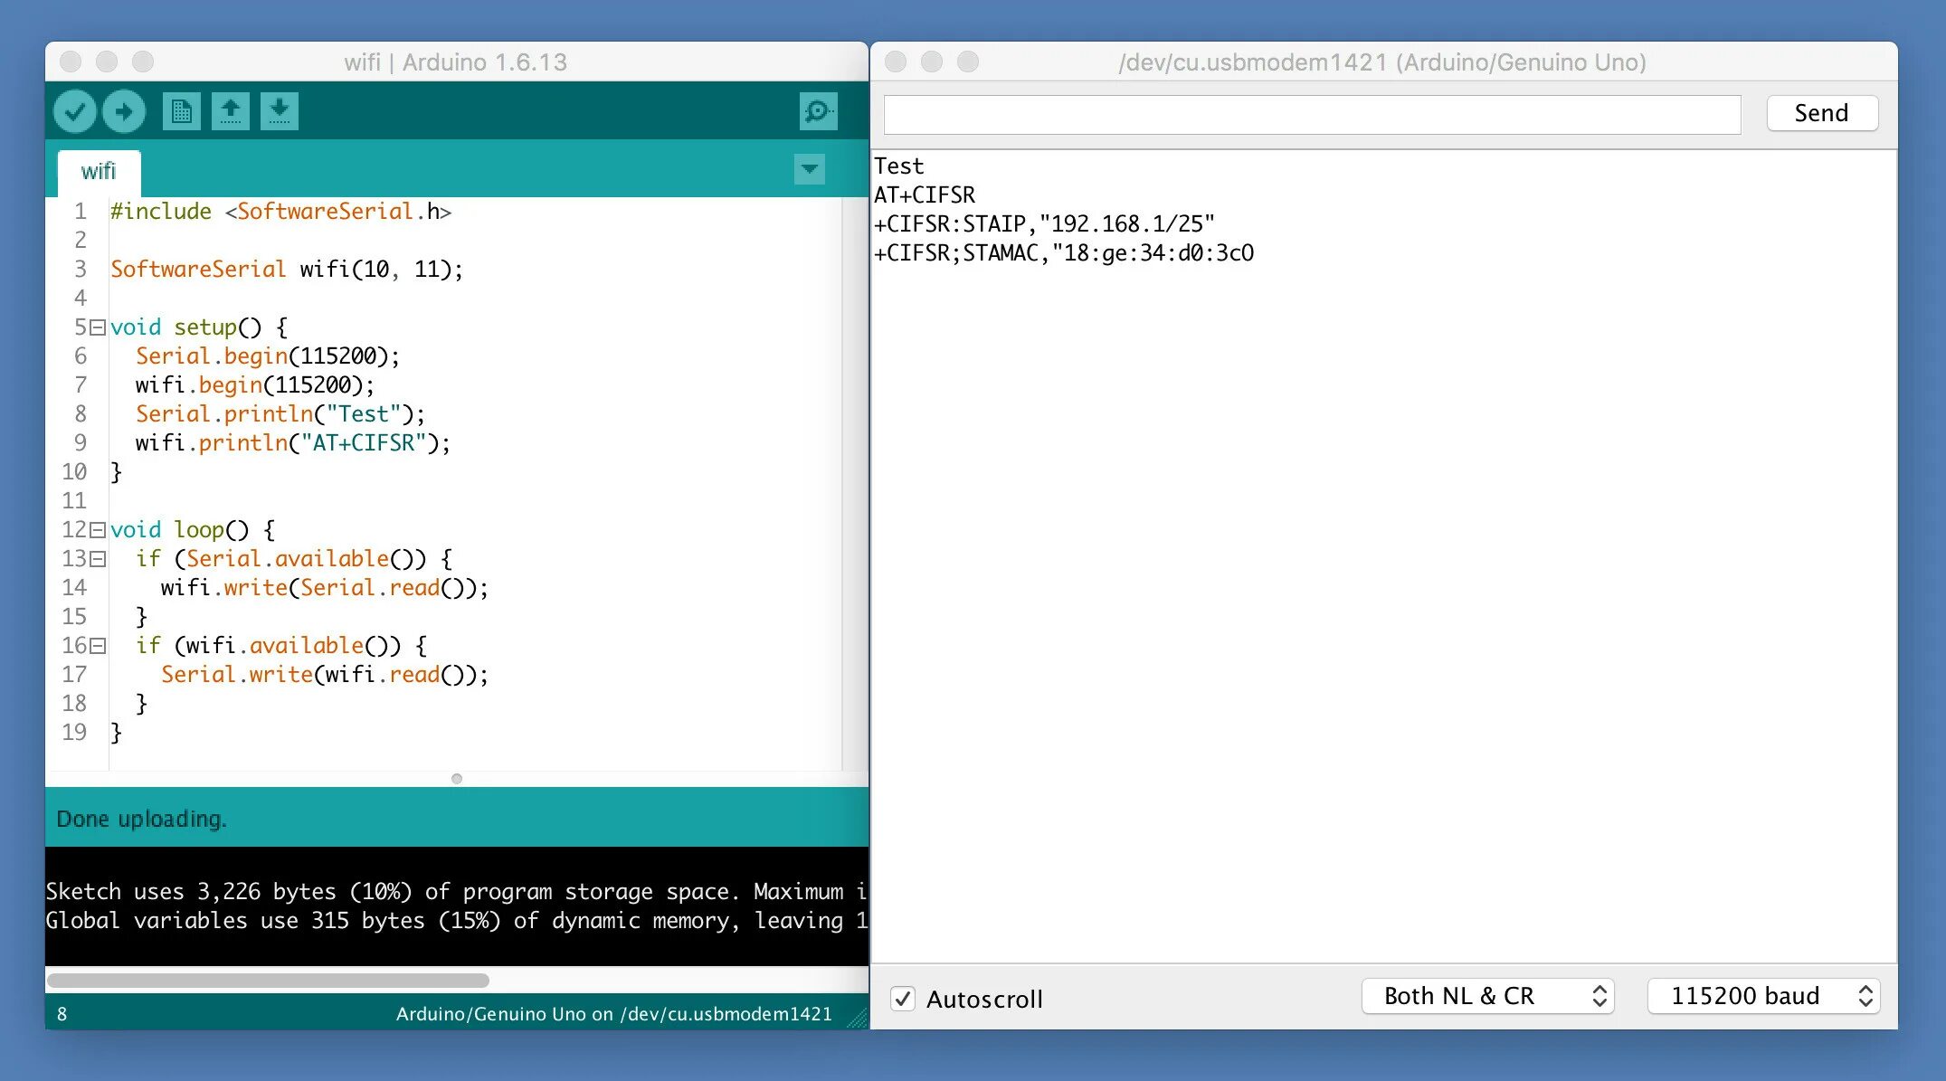This screenshot has height=1081, width=1946.
Task: Click the console divider handle dot
Action: (x=457, y=779)
